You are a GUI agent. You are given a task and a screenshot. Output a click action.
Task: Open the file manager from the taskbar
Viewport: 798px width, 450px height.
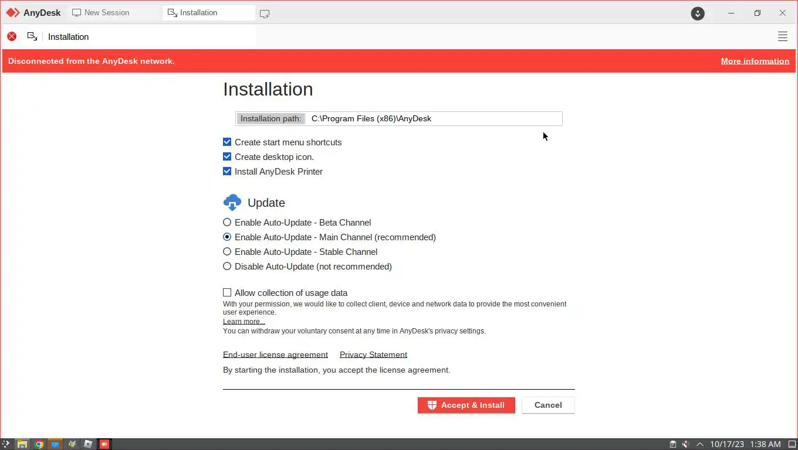click(22, 444)
